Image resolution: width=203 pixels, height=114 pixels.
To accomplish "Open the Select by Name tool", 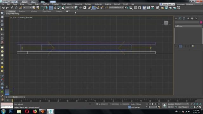I will (38, 8).
